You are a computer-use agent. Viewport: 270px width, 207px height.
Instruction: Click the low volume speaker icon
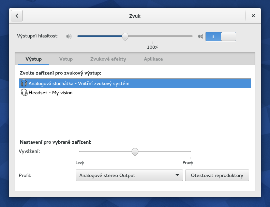click(69, 36)
